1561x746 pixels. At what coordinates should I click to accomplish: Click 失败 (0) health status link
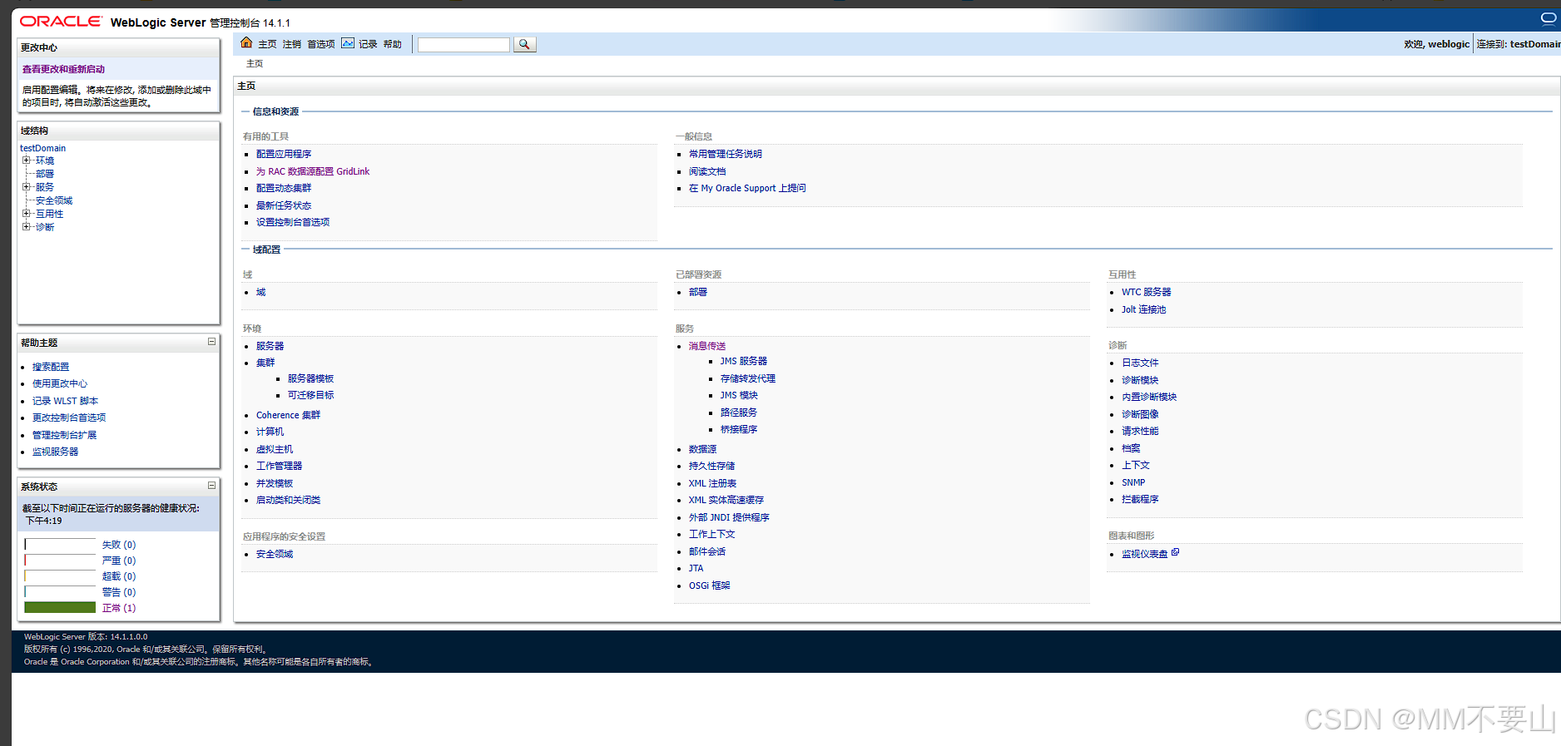pos(119,545)
